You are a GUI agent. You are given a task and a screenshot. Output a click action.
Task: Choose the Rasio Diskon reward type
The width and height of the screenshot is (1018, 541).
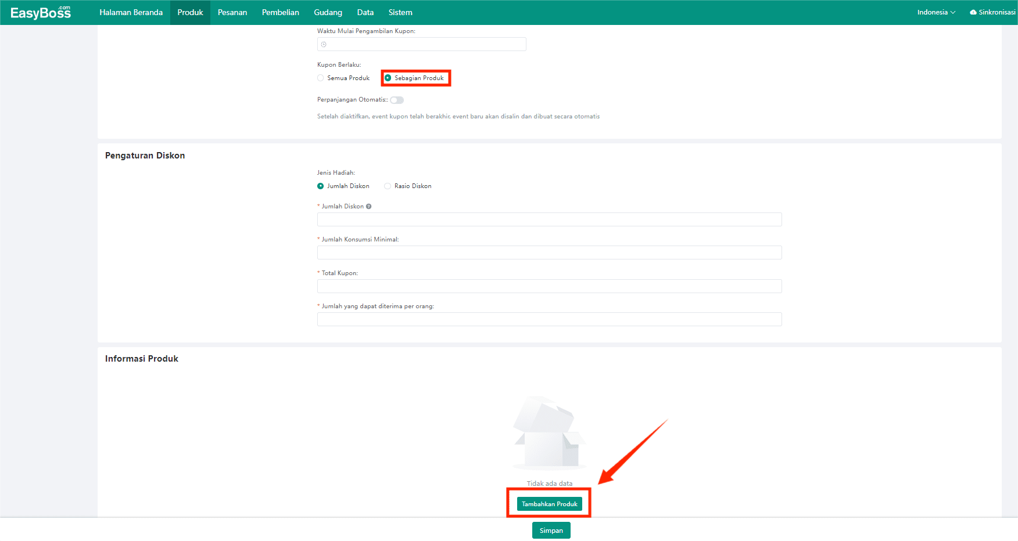[x=408, y=186]
